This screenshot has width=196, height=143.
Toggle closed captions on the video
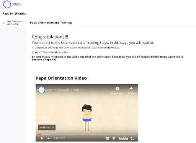107,138
